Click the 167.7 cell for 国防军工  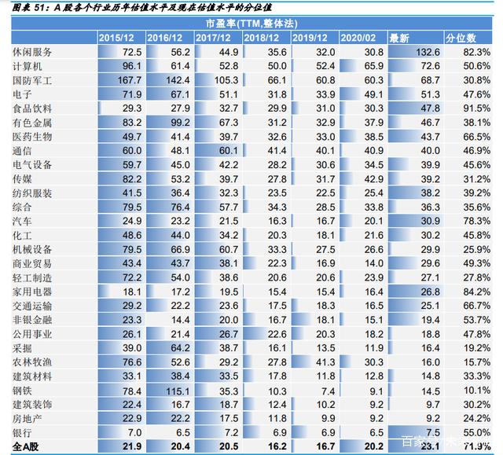[120, 79]
